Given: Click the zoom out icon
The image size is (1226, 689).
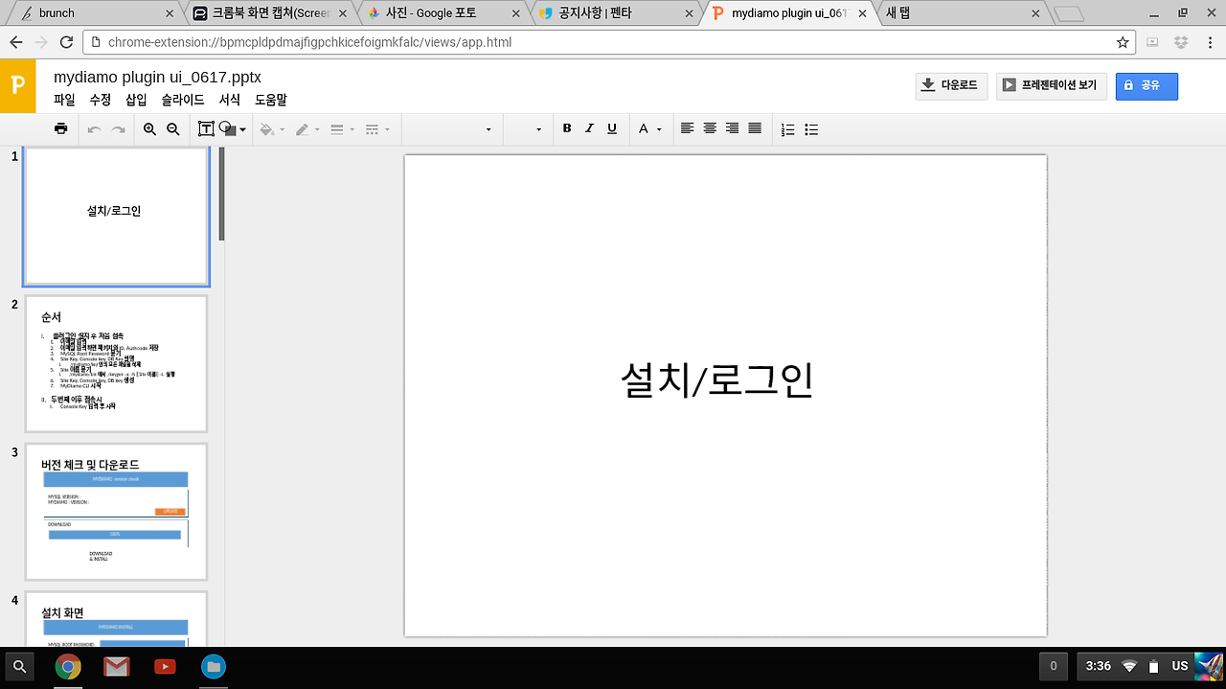Looking at the screenshot, I should (x=172, y=128).
